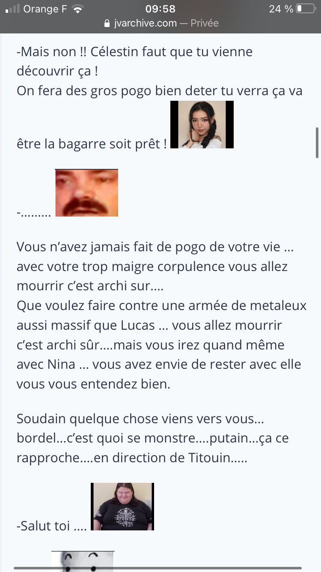321x572 pixels.
Task: Open the sticker of person in black t-shirt
Action: [x=122, y=506]
